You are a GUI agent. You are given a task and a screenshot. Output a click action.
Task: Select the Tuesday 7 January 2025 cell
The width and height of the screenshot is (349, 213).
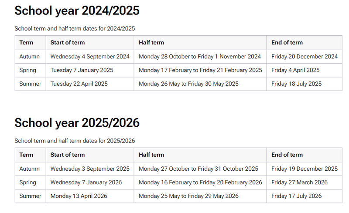pos(82,70)
